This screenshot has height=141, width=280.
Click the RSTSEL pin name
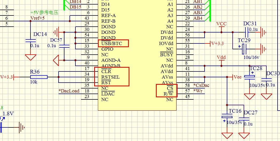tap(110, 77)
